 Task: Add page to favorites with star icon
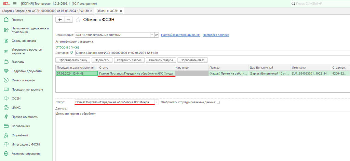point(78,20)
